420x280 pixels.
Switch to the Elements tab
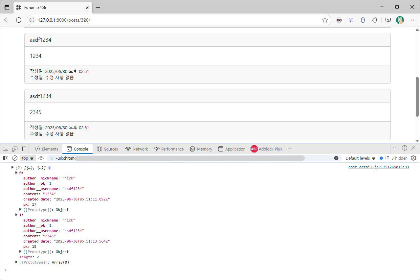pyautogui.click(x=46, y=149)
